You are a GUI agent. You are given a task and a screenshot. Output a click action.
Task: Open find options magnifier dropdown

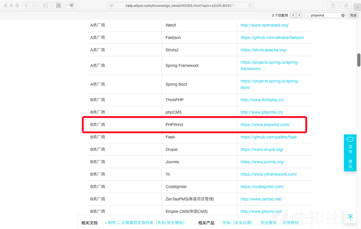tap(308, 16)
